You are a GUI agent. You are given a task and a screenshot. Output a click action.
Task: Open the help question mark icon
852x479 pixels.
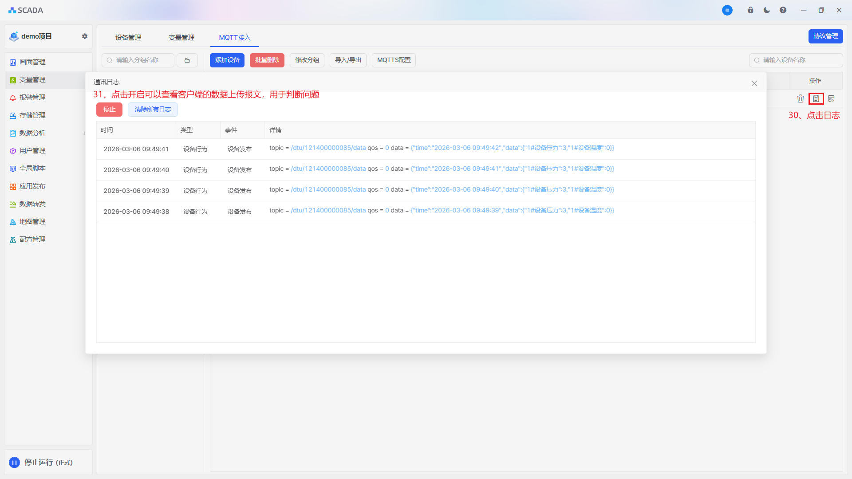(x=783, y=10)
